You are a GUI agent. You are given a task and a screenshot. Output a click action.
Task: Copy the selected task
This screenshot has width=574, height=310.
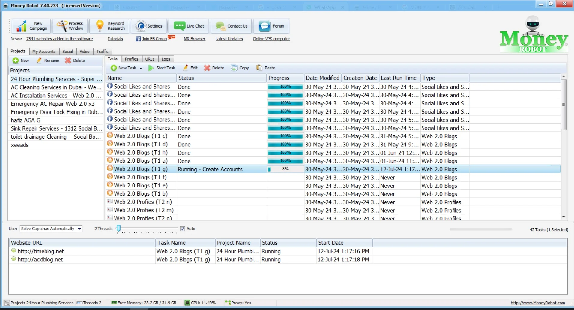(240, 68)
